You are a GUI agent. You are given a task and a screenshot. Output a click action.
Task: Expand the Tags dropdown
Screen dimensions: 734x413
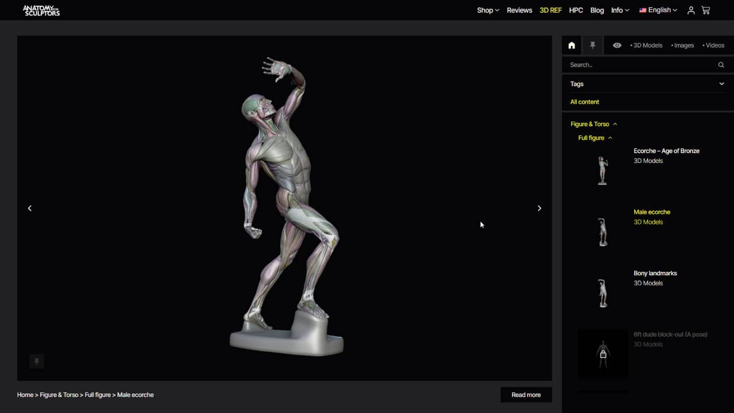721,84
